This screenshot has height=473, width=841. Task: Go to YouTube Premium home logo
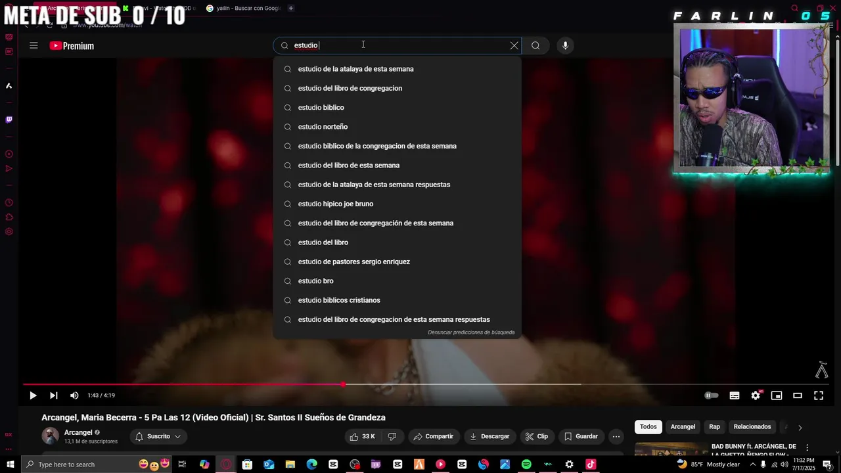coord(72,45)
